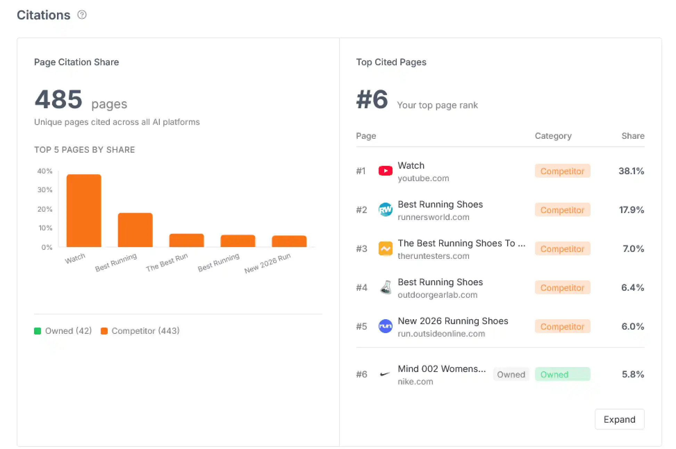Viewport: 676px width, 449px height.
Task: Click the Citations help question-mark icon
Action: pyautogui.click(x=82, y=15)
